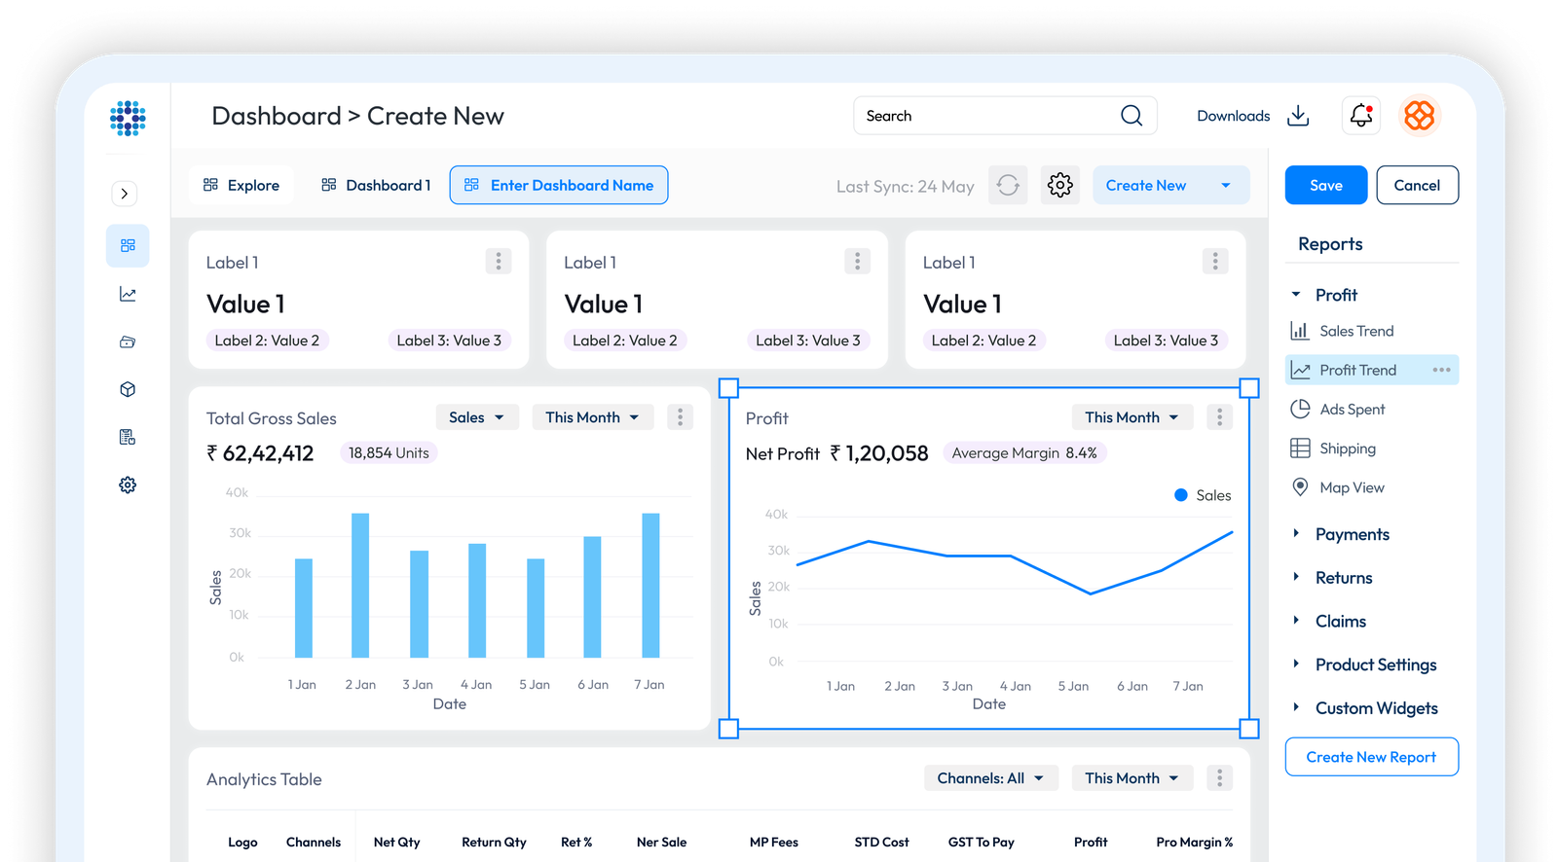This screenshot has width=1558, height=862.
Task: Open three-dot menu on Total Gross Sales
Action: [680, 417]
